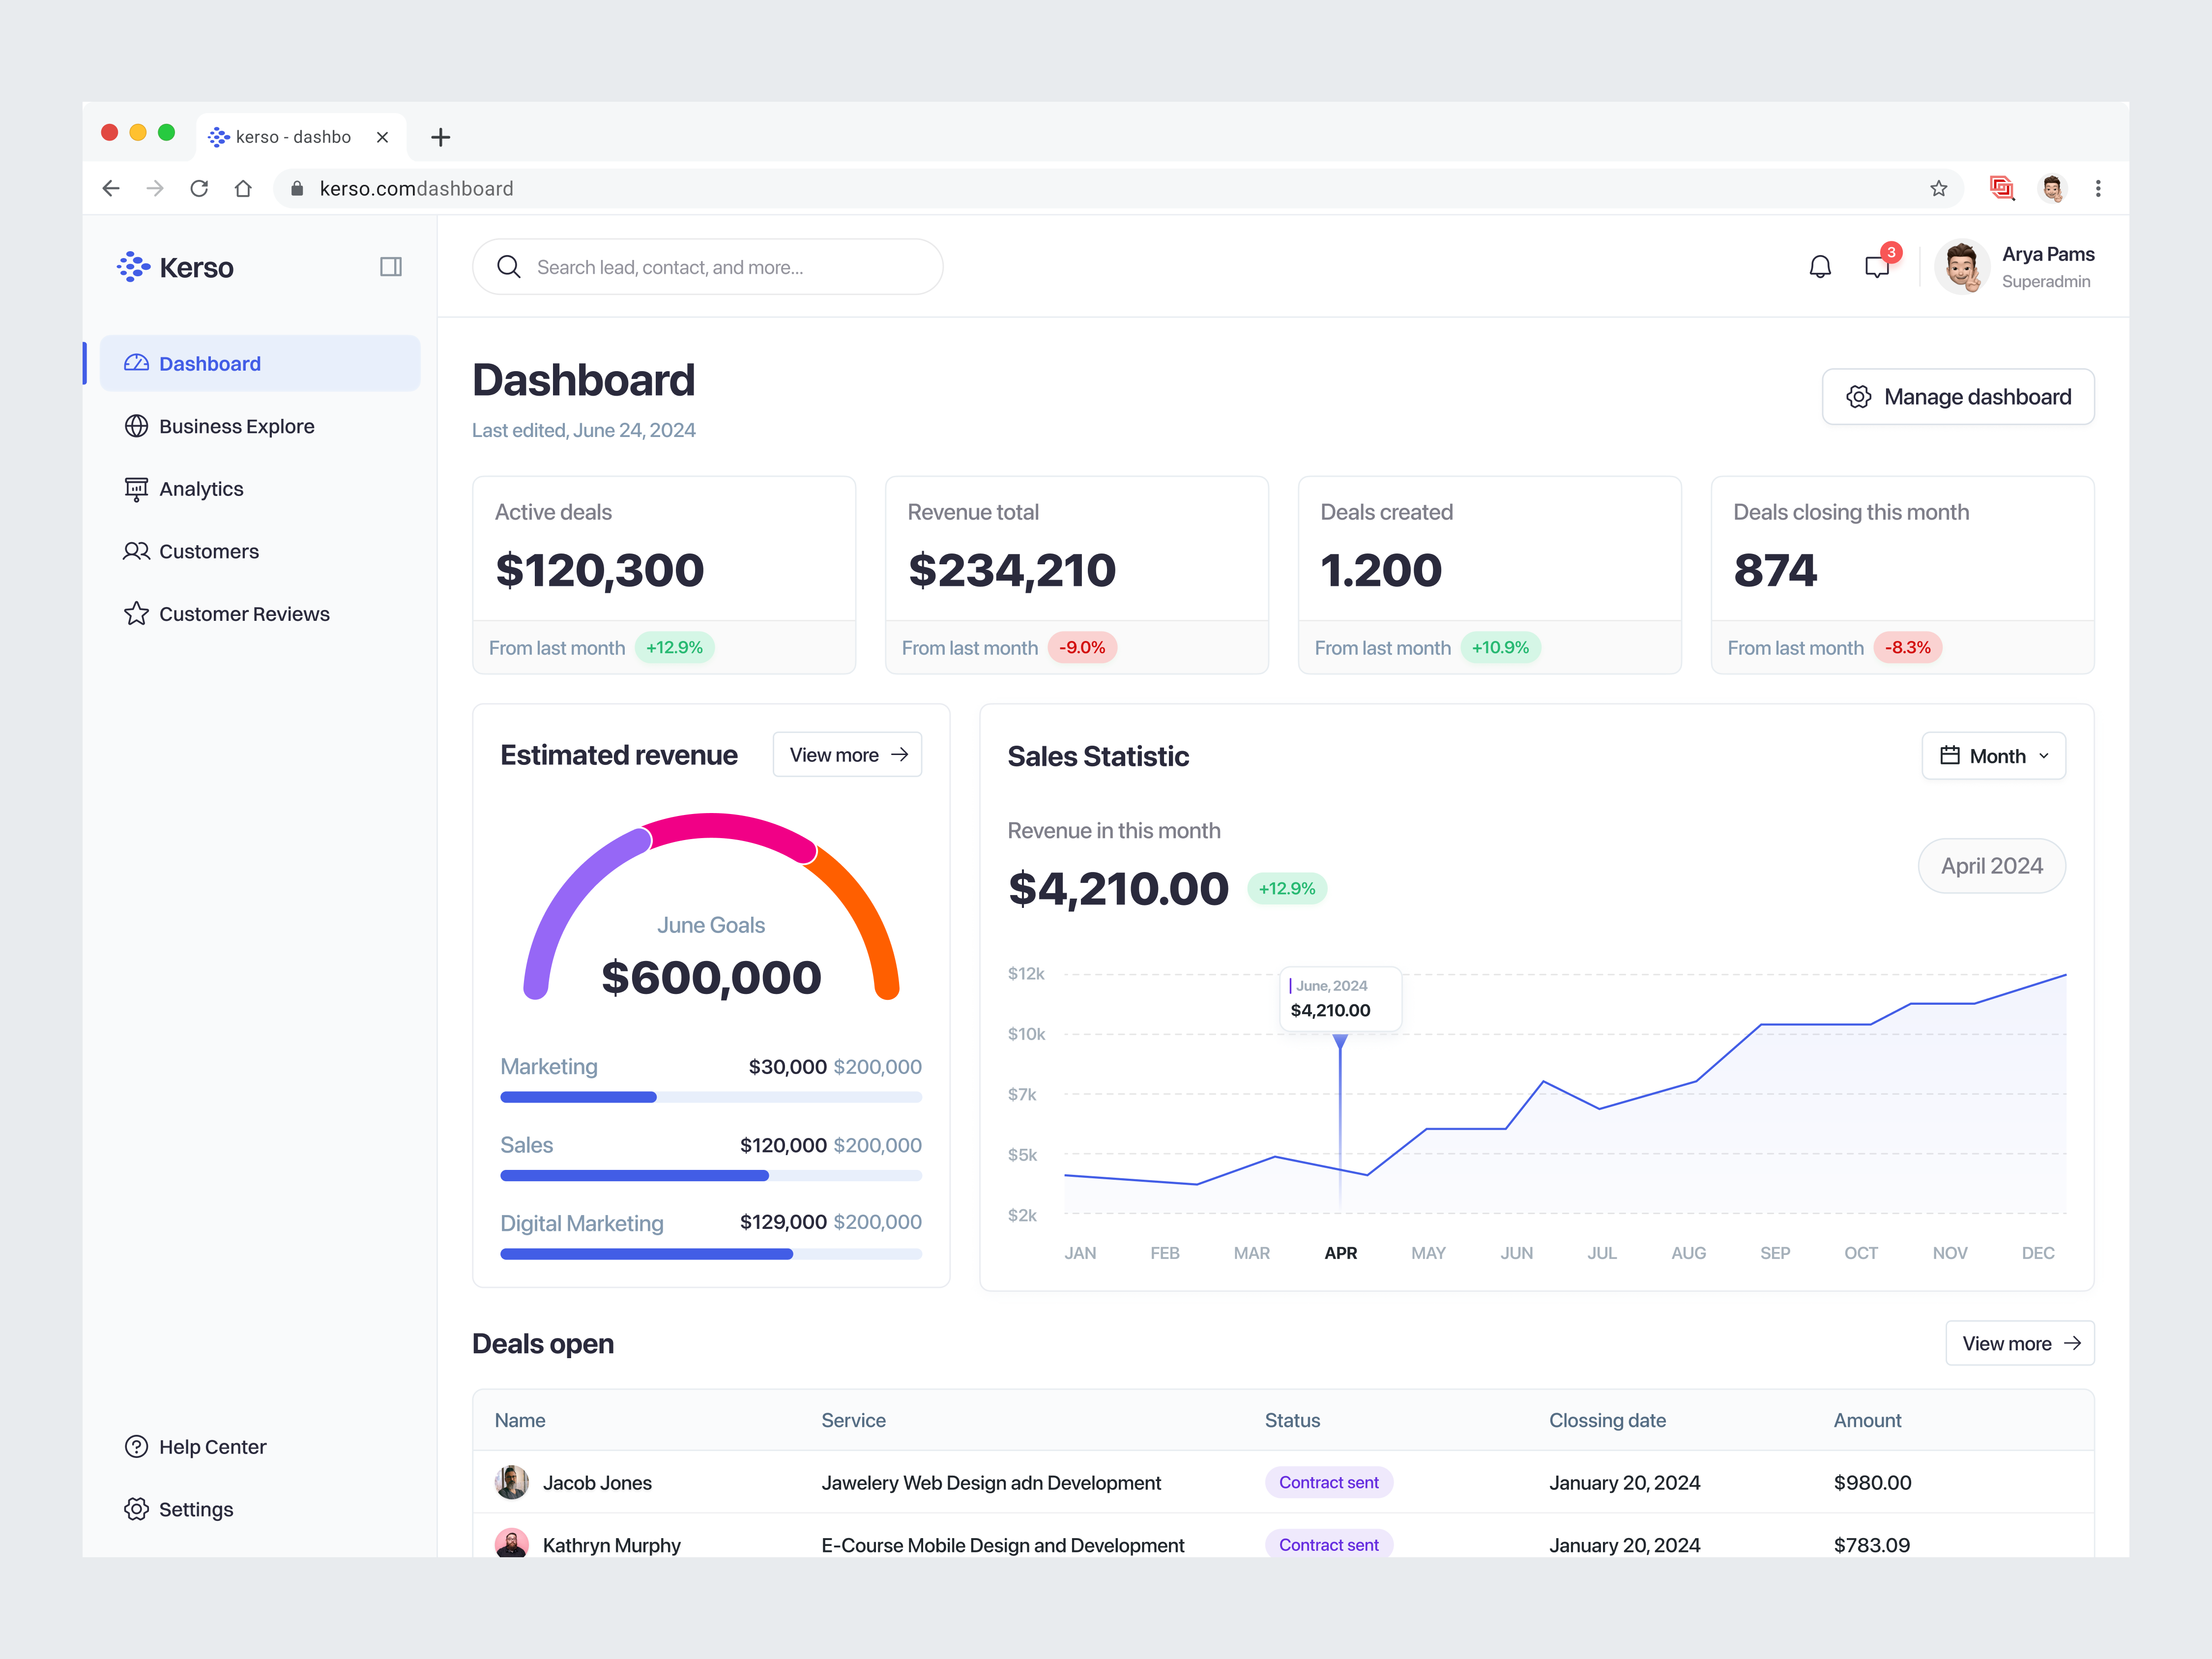This screenshot has height=1659, width=2212.
Task: Open the Help Center
Action: tap(212, 1446)
